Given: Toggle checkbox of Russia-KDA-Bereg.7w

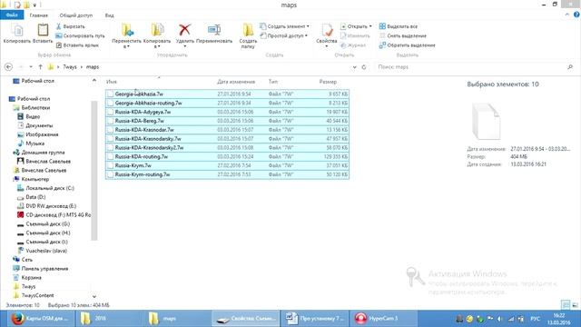Looking at the screenshot, I should click(x=110, y=121).
